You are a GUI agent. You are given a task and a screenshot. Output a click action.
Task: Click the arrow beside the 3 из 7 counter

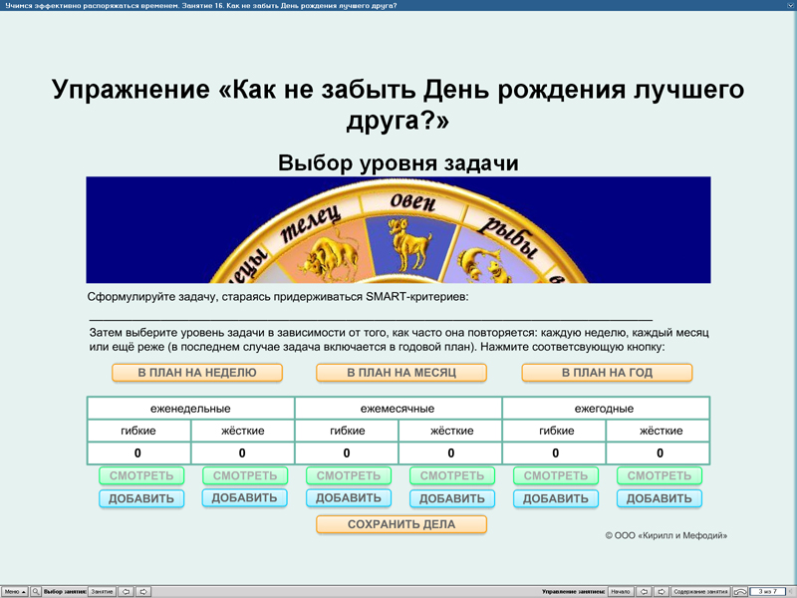791,590
